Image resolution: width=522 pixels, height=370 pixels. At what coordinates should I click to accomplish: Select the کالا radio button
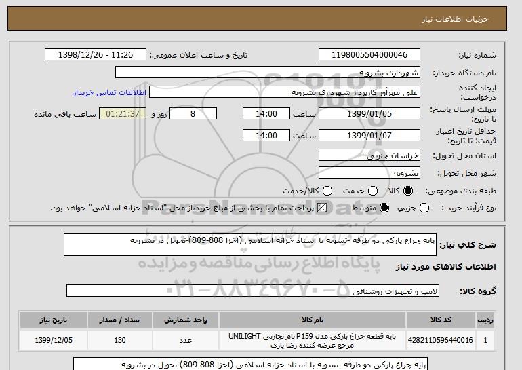pos(408,191)
